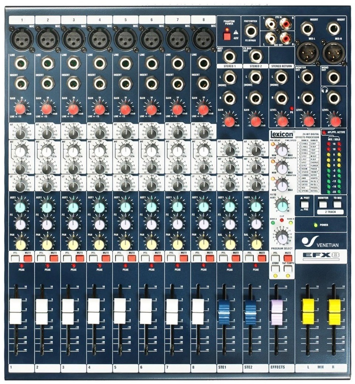Click the Stereo Return LEVEL knob

(x=282, y=121)
